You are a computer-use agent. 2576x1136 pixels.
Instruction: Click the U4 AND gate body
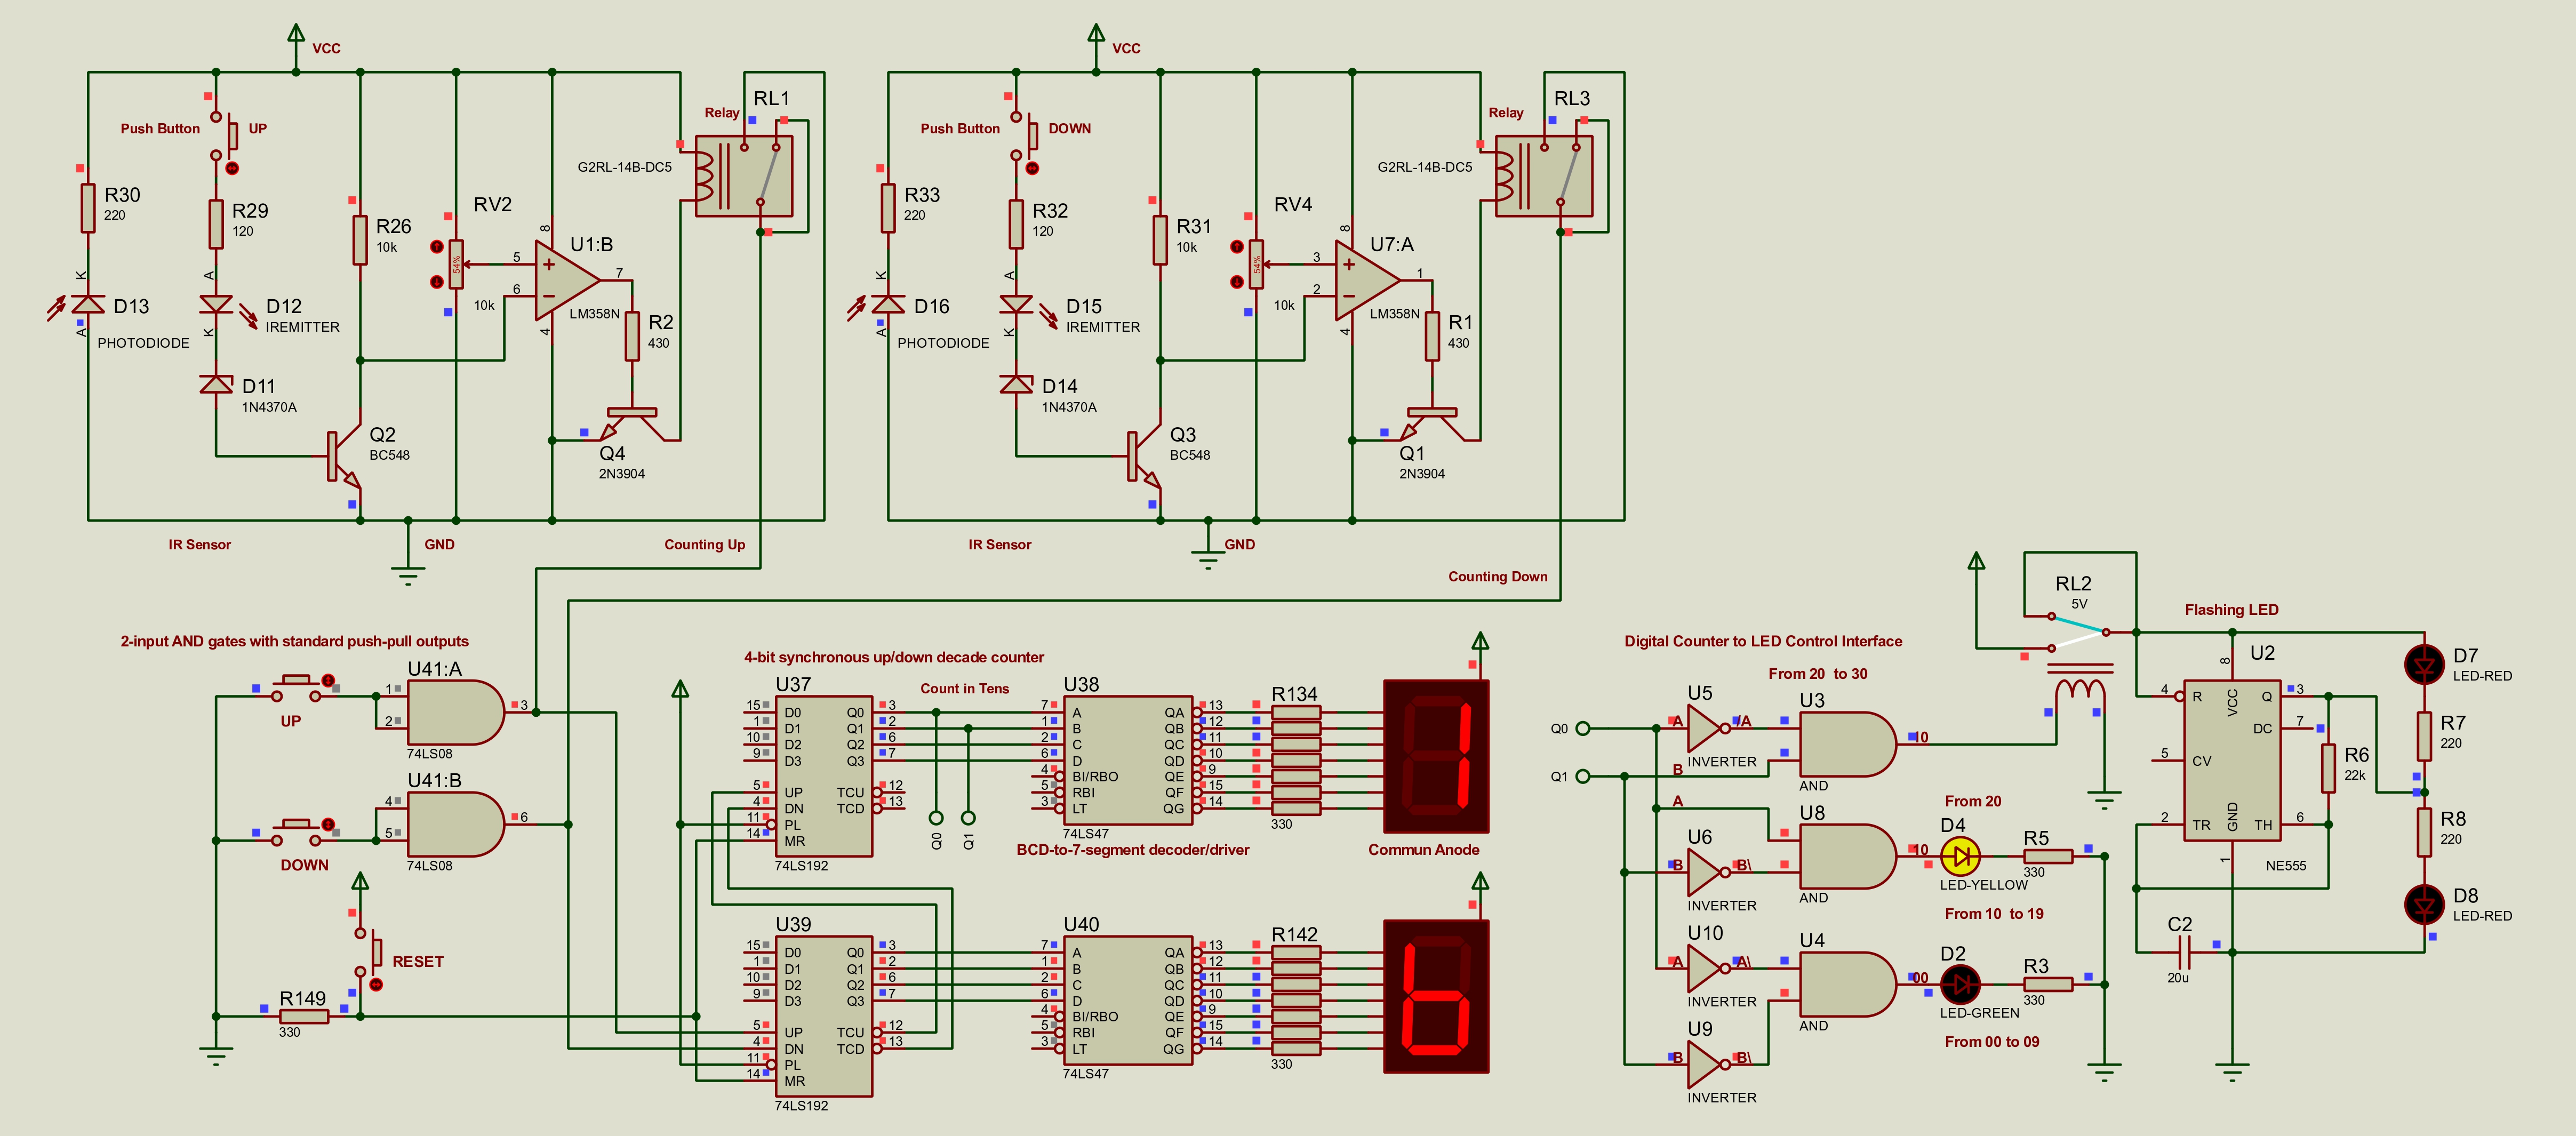[1847, 984]
